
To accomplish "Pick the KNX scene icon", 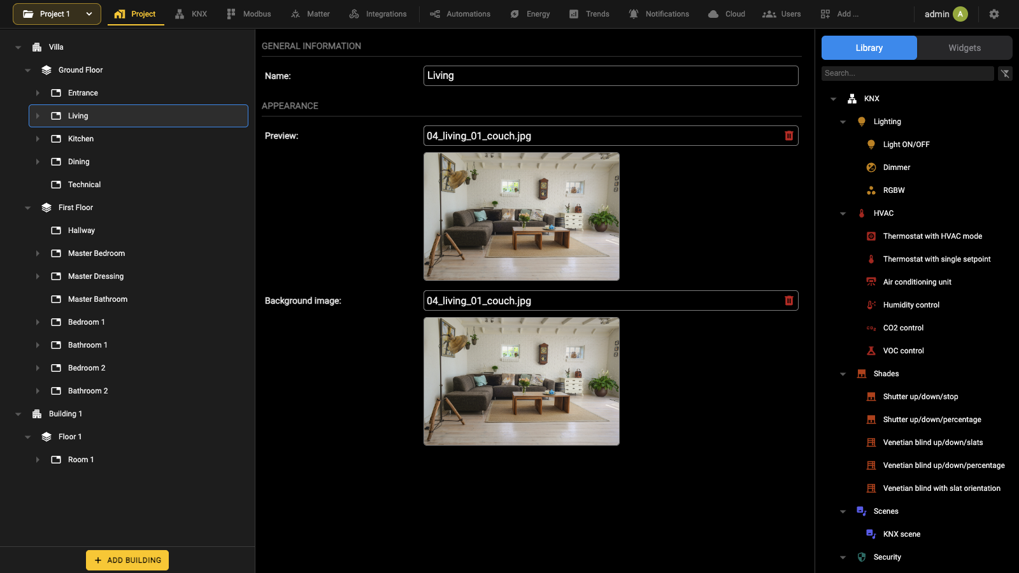I will tap(871, 534).
